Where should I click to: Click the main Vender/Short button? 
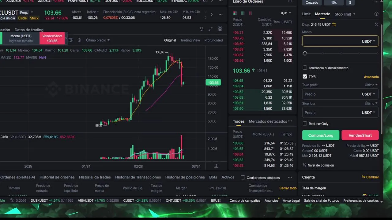pyautogui.click(x=360, y=135)
